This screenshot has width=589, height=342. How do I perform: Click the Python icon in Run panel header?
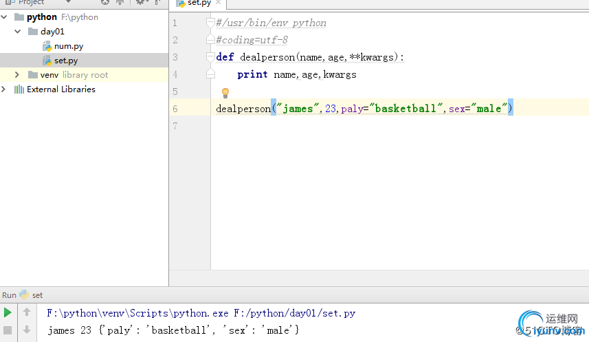(24, 295)
